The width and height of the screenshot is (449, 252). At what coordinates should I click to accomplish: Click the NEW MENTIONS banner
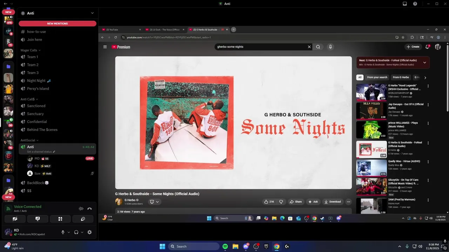[x=58, y=23]
